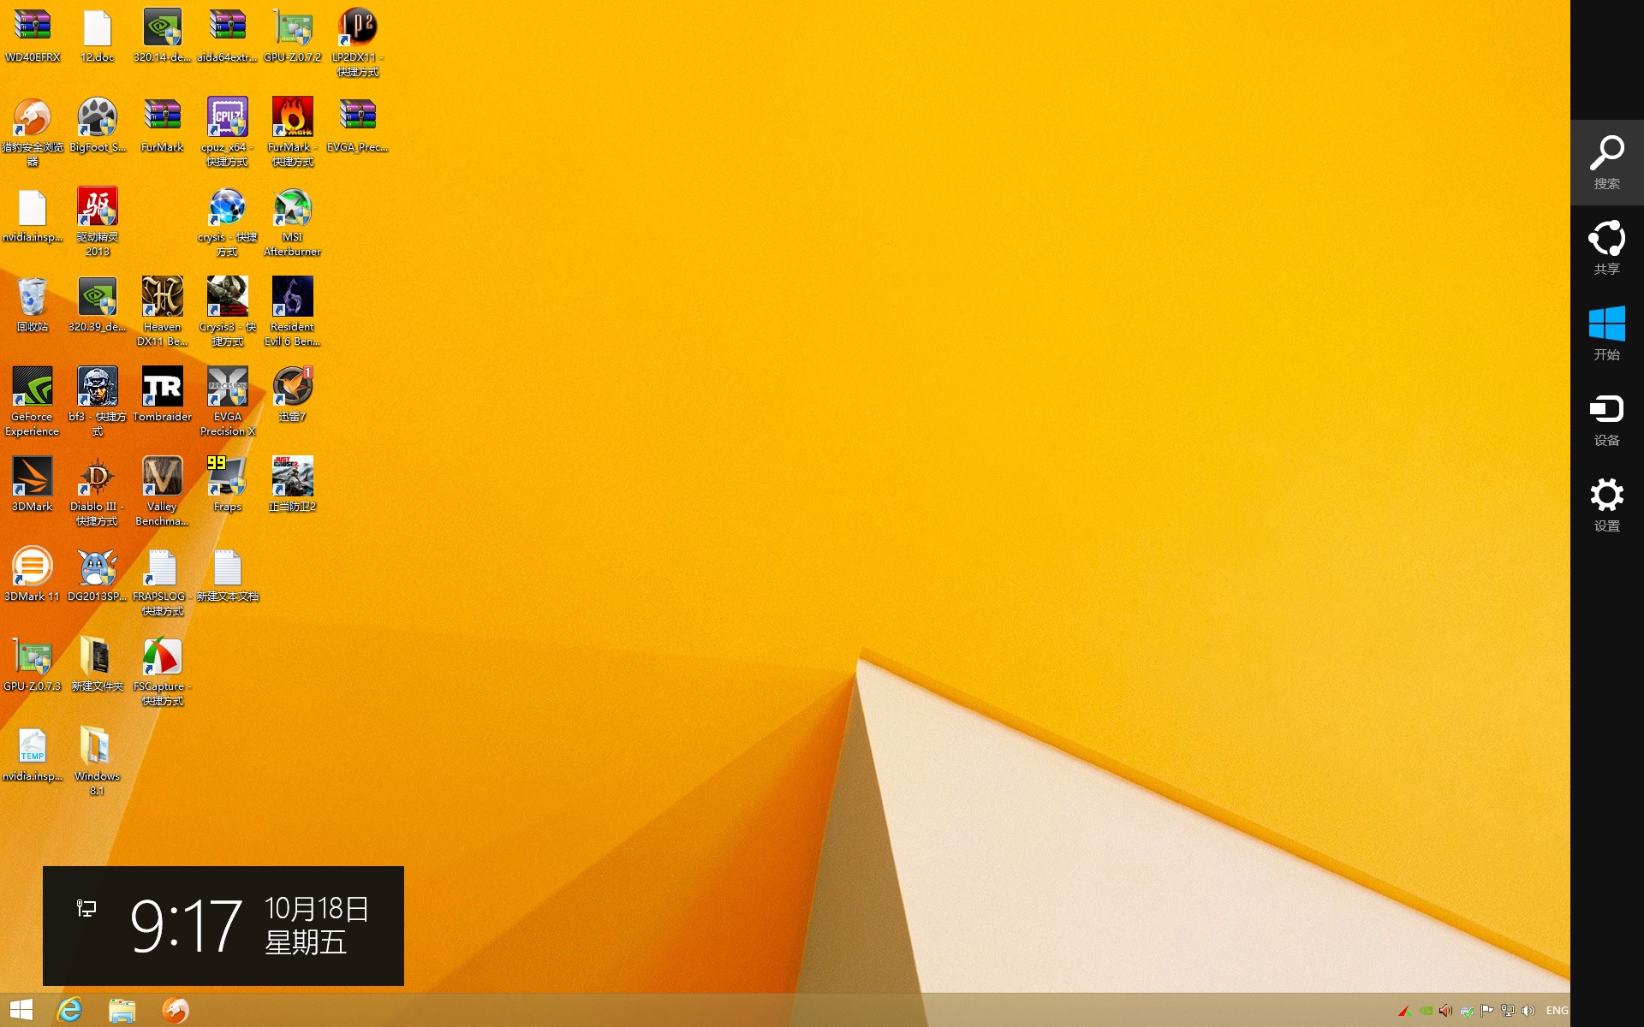The height and width of the screenshot is (1027, 1644).
Task: Select the 猎豹安全浏览器 desktop shortcut
Action: [33, 133]
